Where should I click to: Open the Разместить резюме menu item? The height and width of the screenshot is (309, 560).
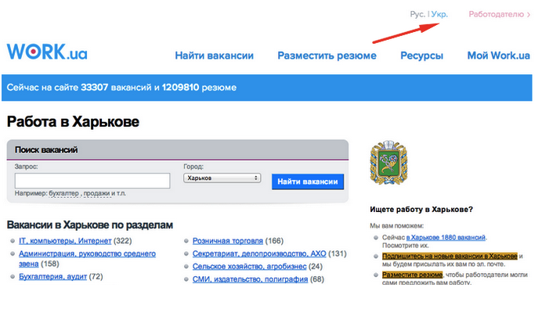click(x=327, y=56)
